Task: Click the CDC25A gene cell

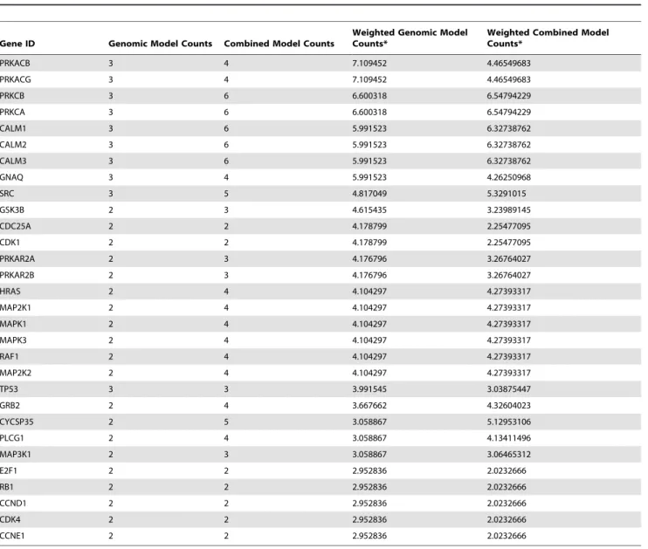Action: pos(16,226)
